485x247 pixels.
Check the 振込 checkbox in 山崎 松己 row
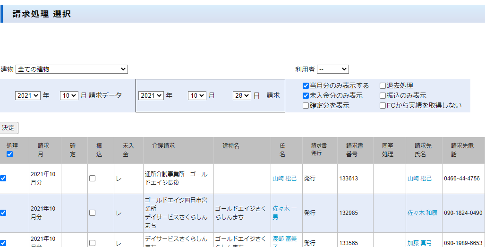pyautogui.click(x=93, y=179)
